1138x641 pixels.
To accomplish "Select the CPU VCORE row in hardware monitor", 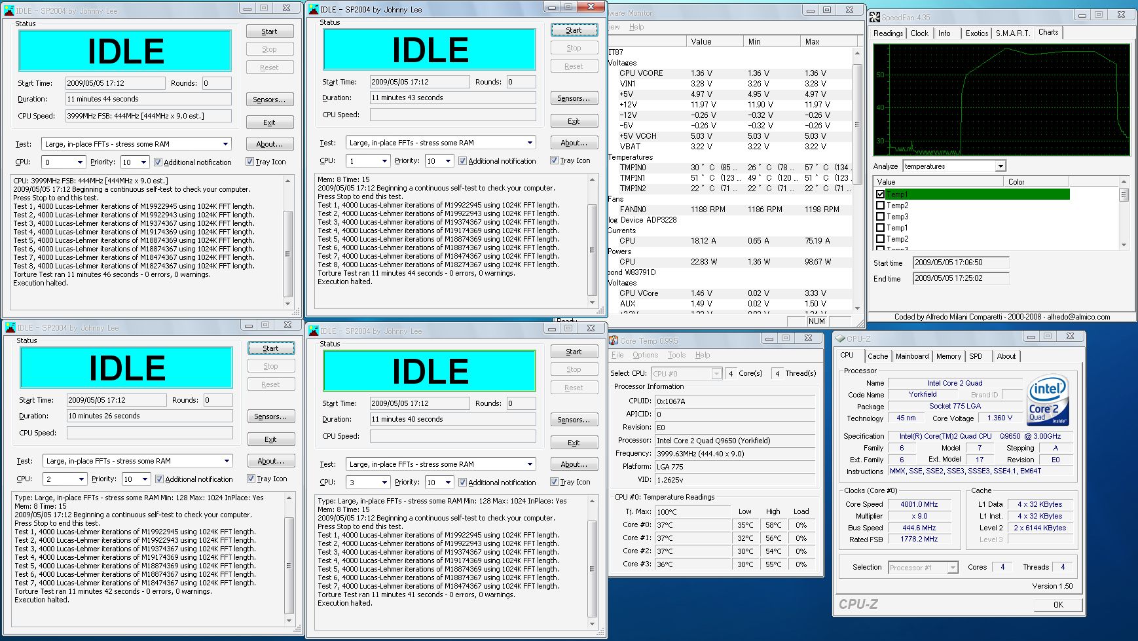I will tap(730, 73).
